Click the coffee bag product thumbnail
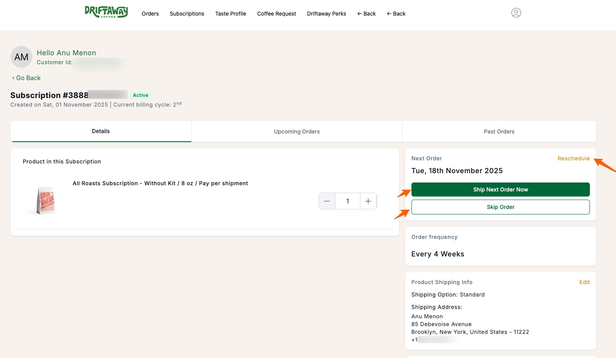 click(x=46, y=200)
